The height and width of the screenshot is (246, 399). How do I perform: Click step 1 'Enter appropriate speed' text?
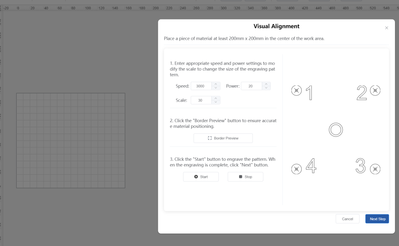(222, 69)
